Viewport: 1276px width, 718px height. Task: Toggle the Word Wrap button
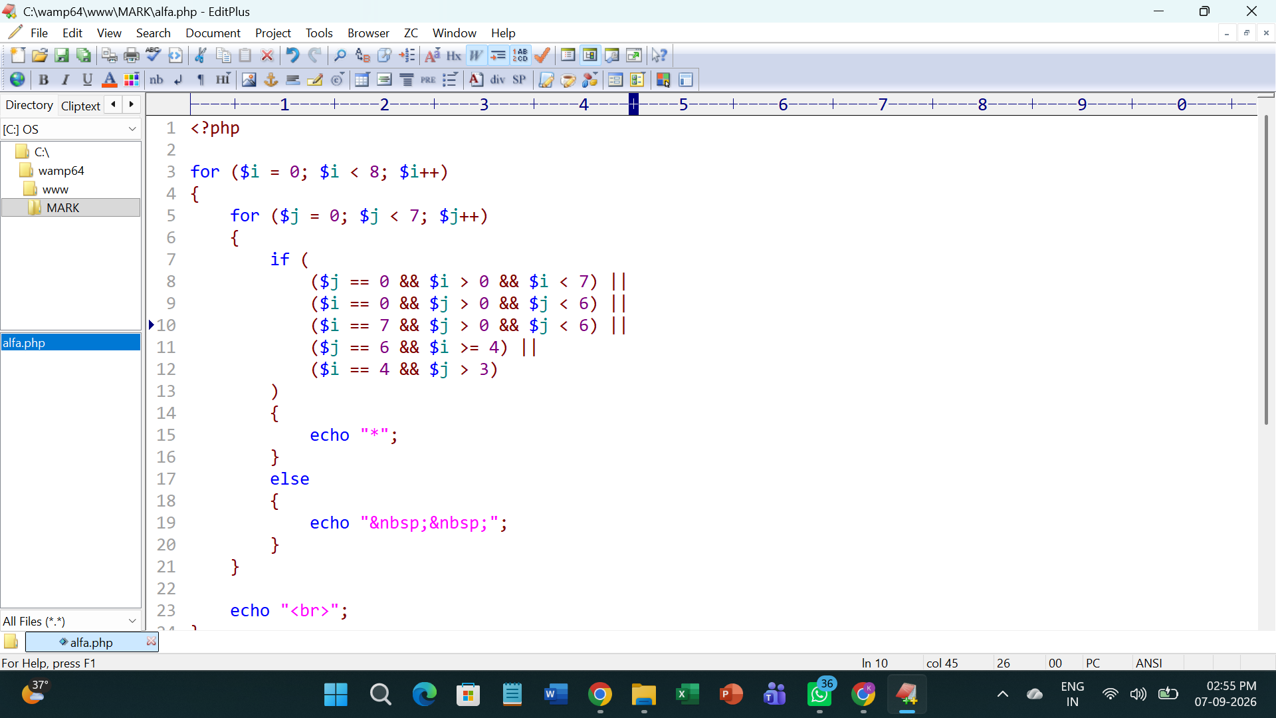(476, 56)
